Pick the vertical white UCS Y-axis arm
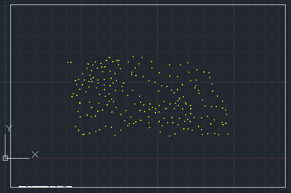 click(x=5, y=145)
